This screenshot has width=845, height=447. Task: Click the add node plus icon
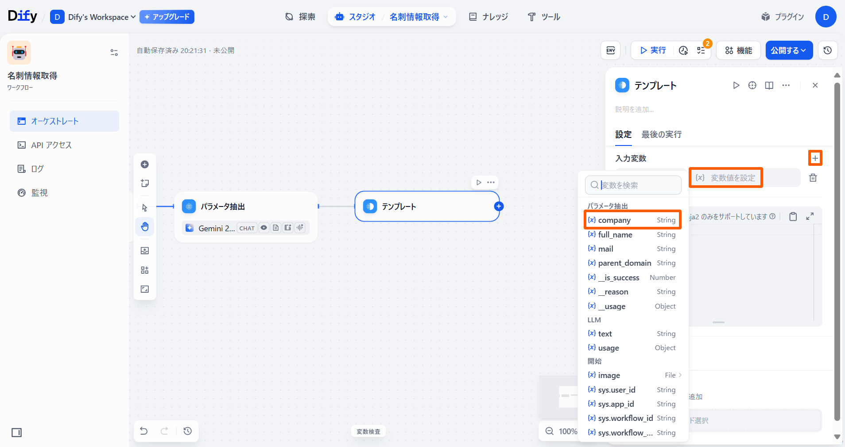[145, 164]
